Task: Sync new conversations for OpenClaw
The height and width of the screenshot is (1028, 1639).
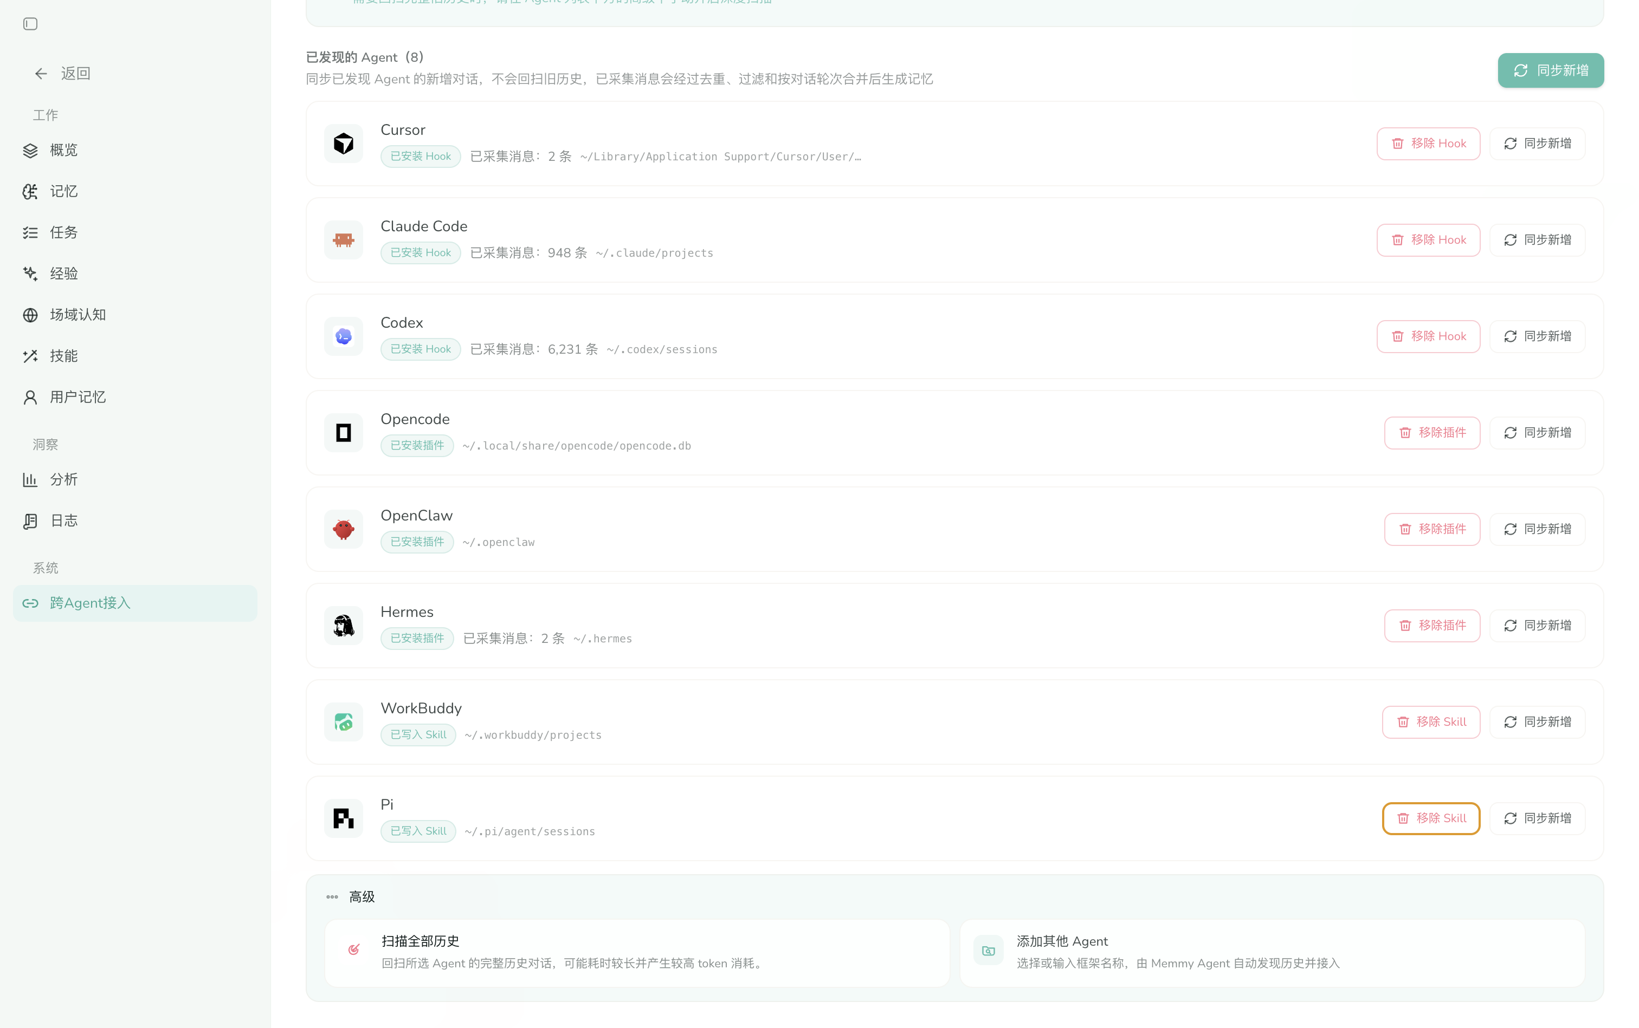Action: pyautogui.click(x=1537, y=529)
